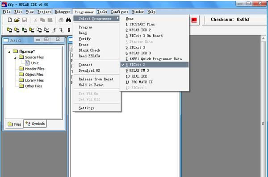Click the Save floppy disk icon

click(x=25, y=20)
